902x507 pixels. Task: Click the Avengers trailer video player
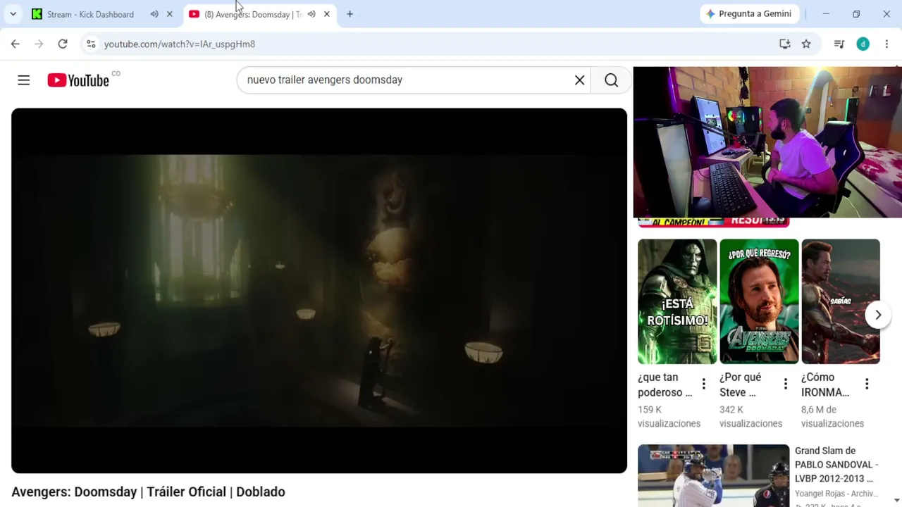tap(319, 291)
